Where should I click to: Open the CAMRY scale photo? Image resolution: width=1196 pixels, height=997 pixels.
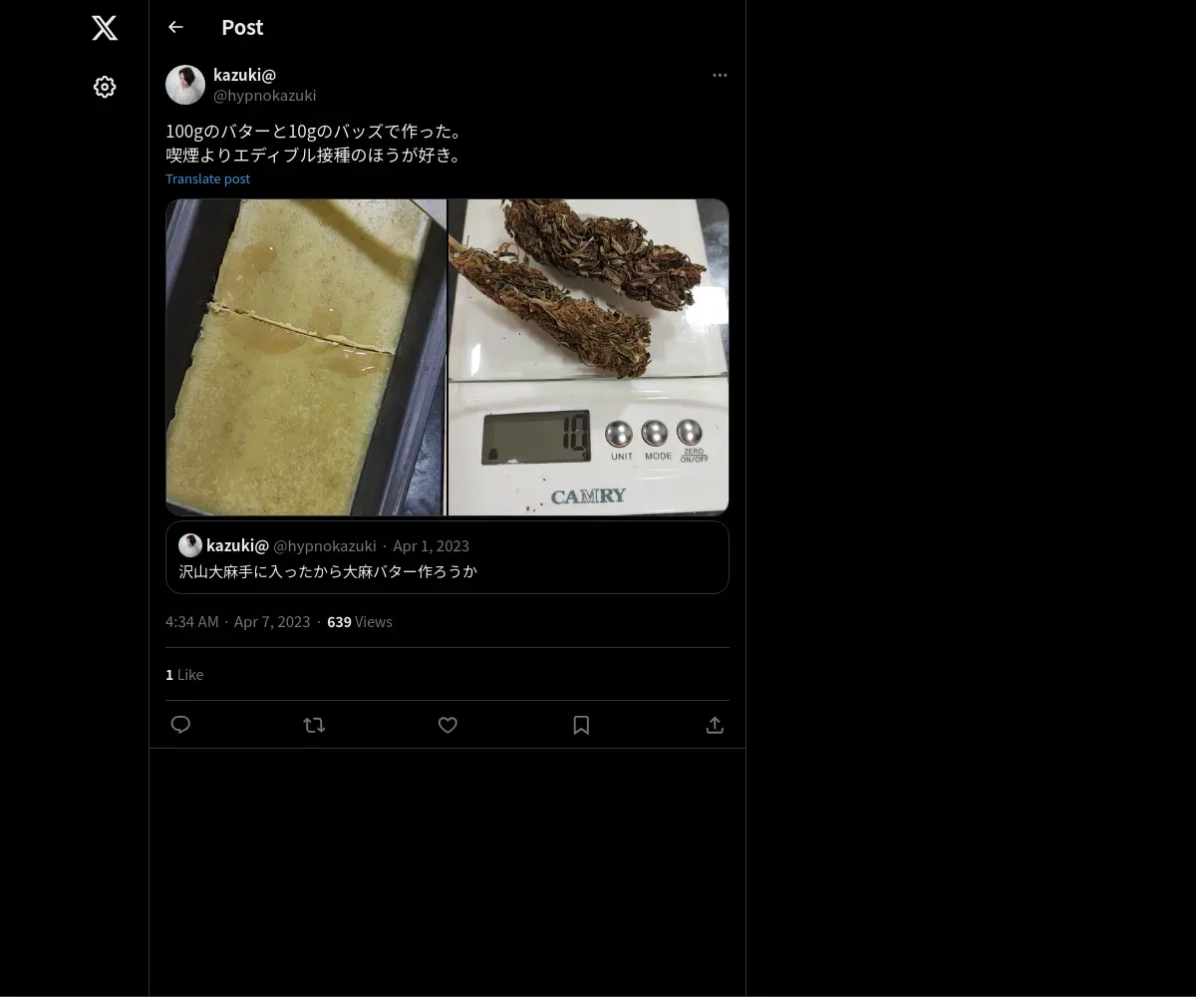tap(588, 357)
